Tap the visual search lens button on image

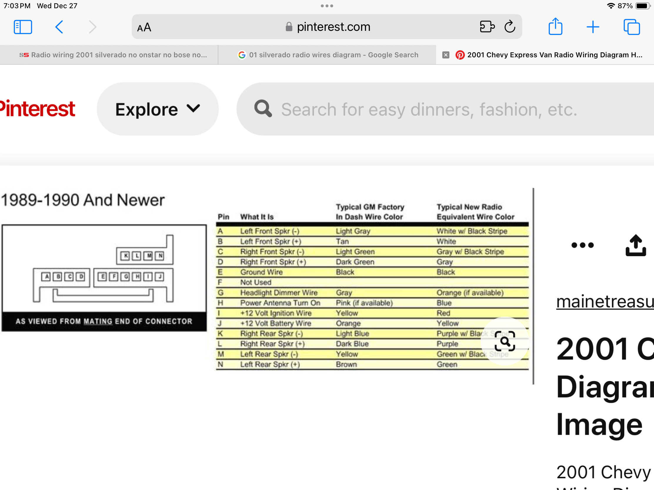point(505,341)
